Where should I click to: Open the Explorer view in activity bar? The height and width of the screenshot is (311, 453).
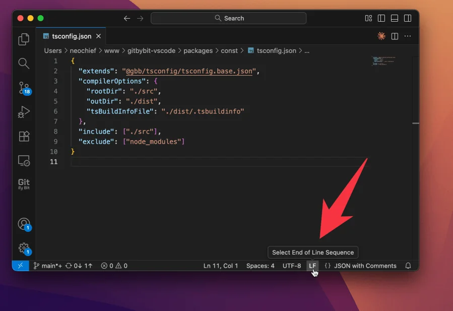point(24,39)
